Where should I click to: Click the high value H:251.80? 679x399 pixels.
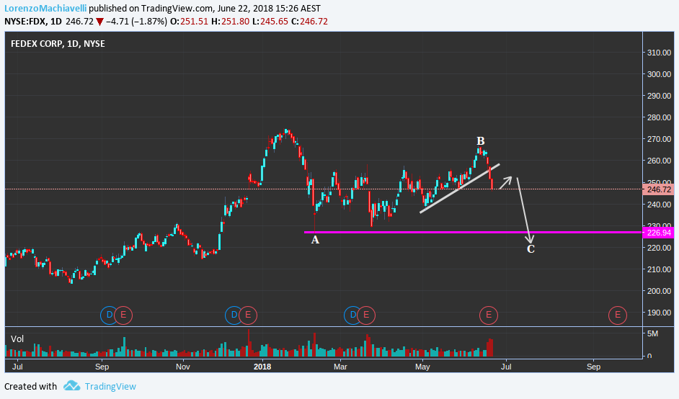click(231, 21)
